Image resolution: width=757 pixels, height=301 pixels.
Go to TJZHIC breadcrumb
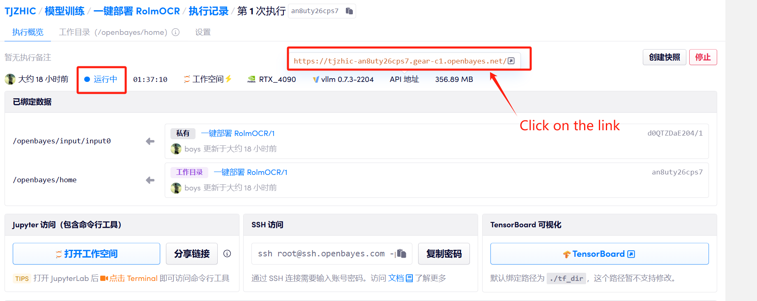click(x=20, y=11)
